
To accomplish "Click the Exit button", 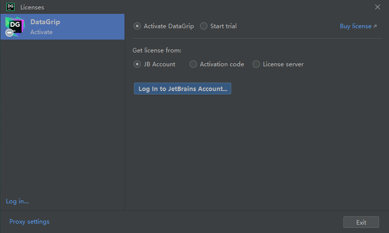I will (x=361, y=222).
